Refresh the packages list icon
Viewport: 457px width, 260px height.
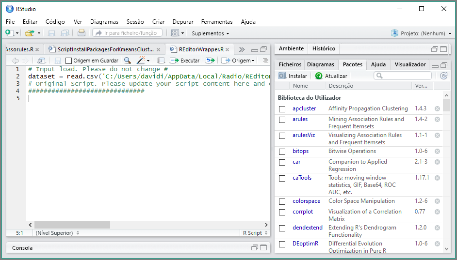[443, 76]
